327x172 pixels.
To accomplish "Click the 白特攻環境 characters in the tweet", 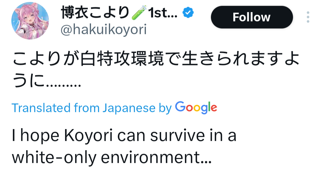I will (x=123, y=60).
